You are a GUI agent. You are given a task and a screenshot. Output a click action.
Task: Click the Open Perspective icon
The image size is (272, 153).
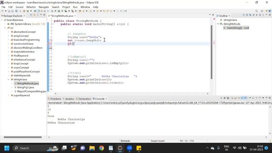click(262, 11)
